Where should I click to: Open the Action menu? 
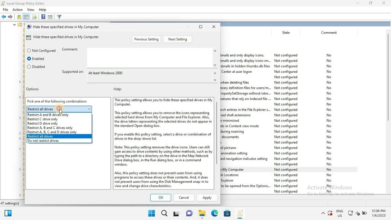tap(17, 9)
